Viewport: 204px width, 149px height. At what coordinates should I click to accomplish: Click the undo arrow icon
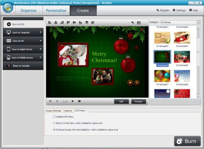click(x=133, y=23)
